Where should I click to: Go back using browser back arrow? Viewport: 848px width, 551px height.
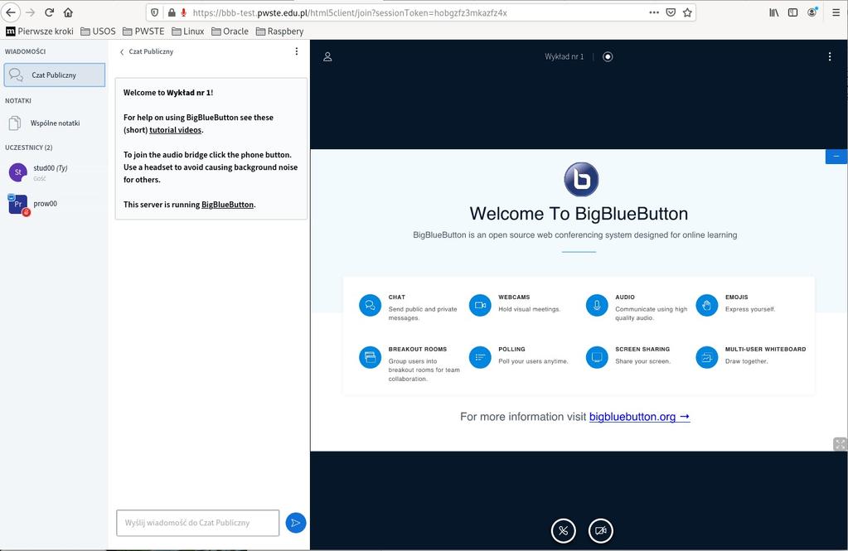(x=11, y=12)
